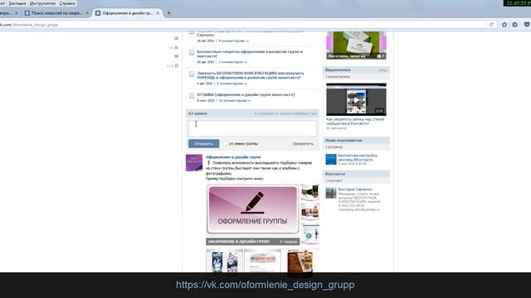Image resolution: width=531 pixels, height=298 pixels.
Task: Click the topic icon beside ОТЗЫВЫ
Action: [x=192, y=95]
